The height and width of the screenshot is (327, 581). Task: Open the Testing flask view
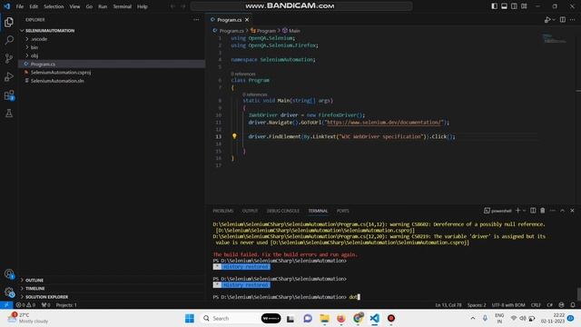(x=9, y=114)
